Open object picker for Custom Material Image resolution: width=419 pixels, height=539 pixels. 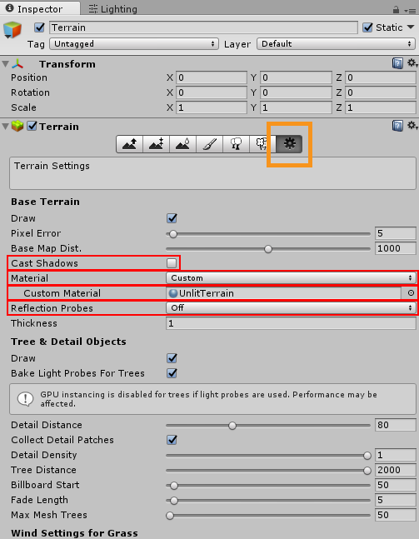tap(411, 293)
